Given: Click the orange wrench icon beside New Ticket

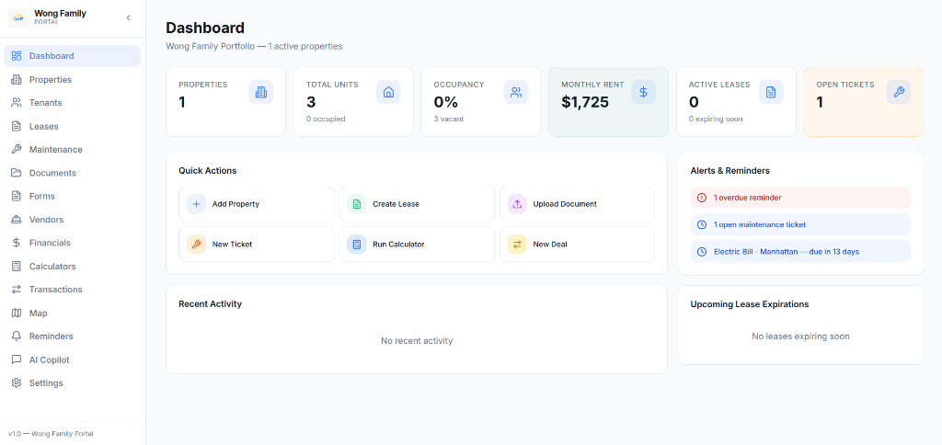Looking at the screenshot, I should 197,245.
